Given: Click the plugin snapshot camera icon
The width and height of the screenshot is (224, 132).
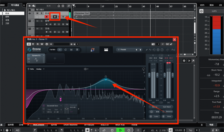Looking at the screenshot, I should (x=153, y=44).
